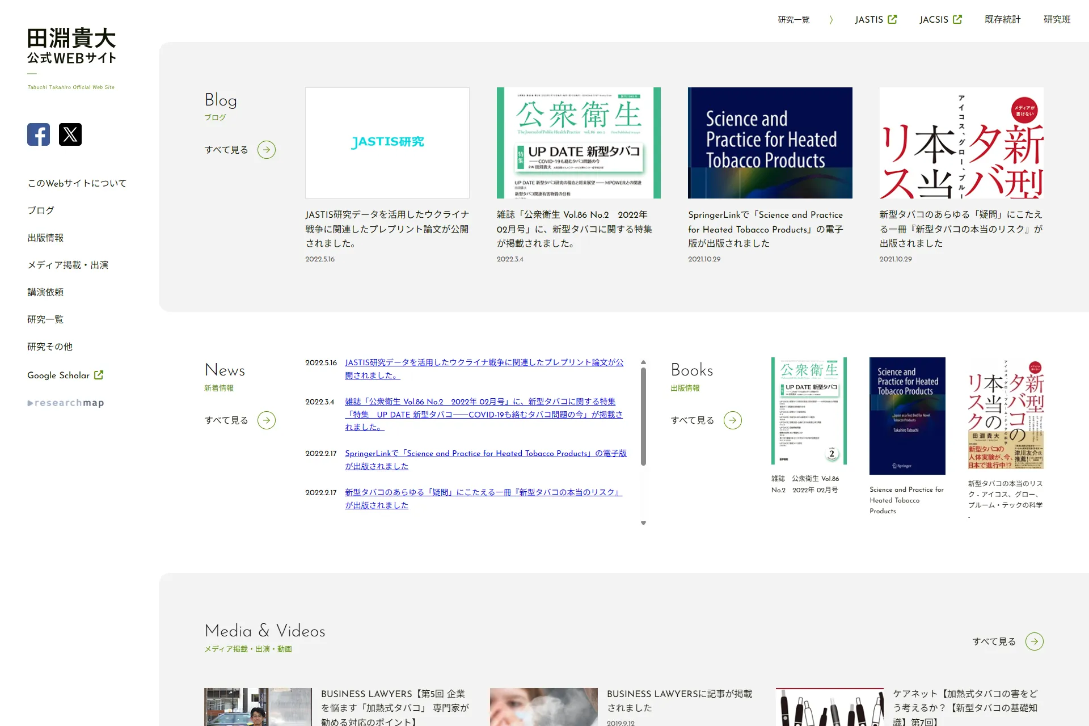Image resolution: width=1089 pixels, height=726 pixels.
Task: Click the News section arrow circle icon
Action: (267, 420)
